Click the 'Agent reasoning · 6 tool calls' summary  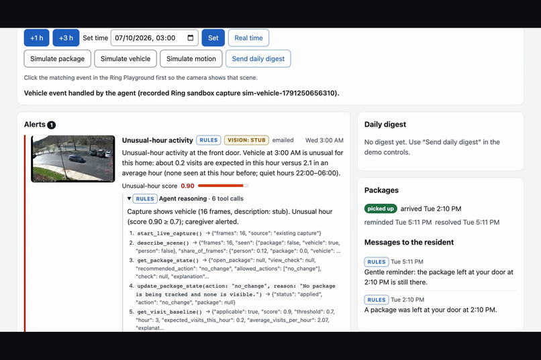point(201,199)
